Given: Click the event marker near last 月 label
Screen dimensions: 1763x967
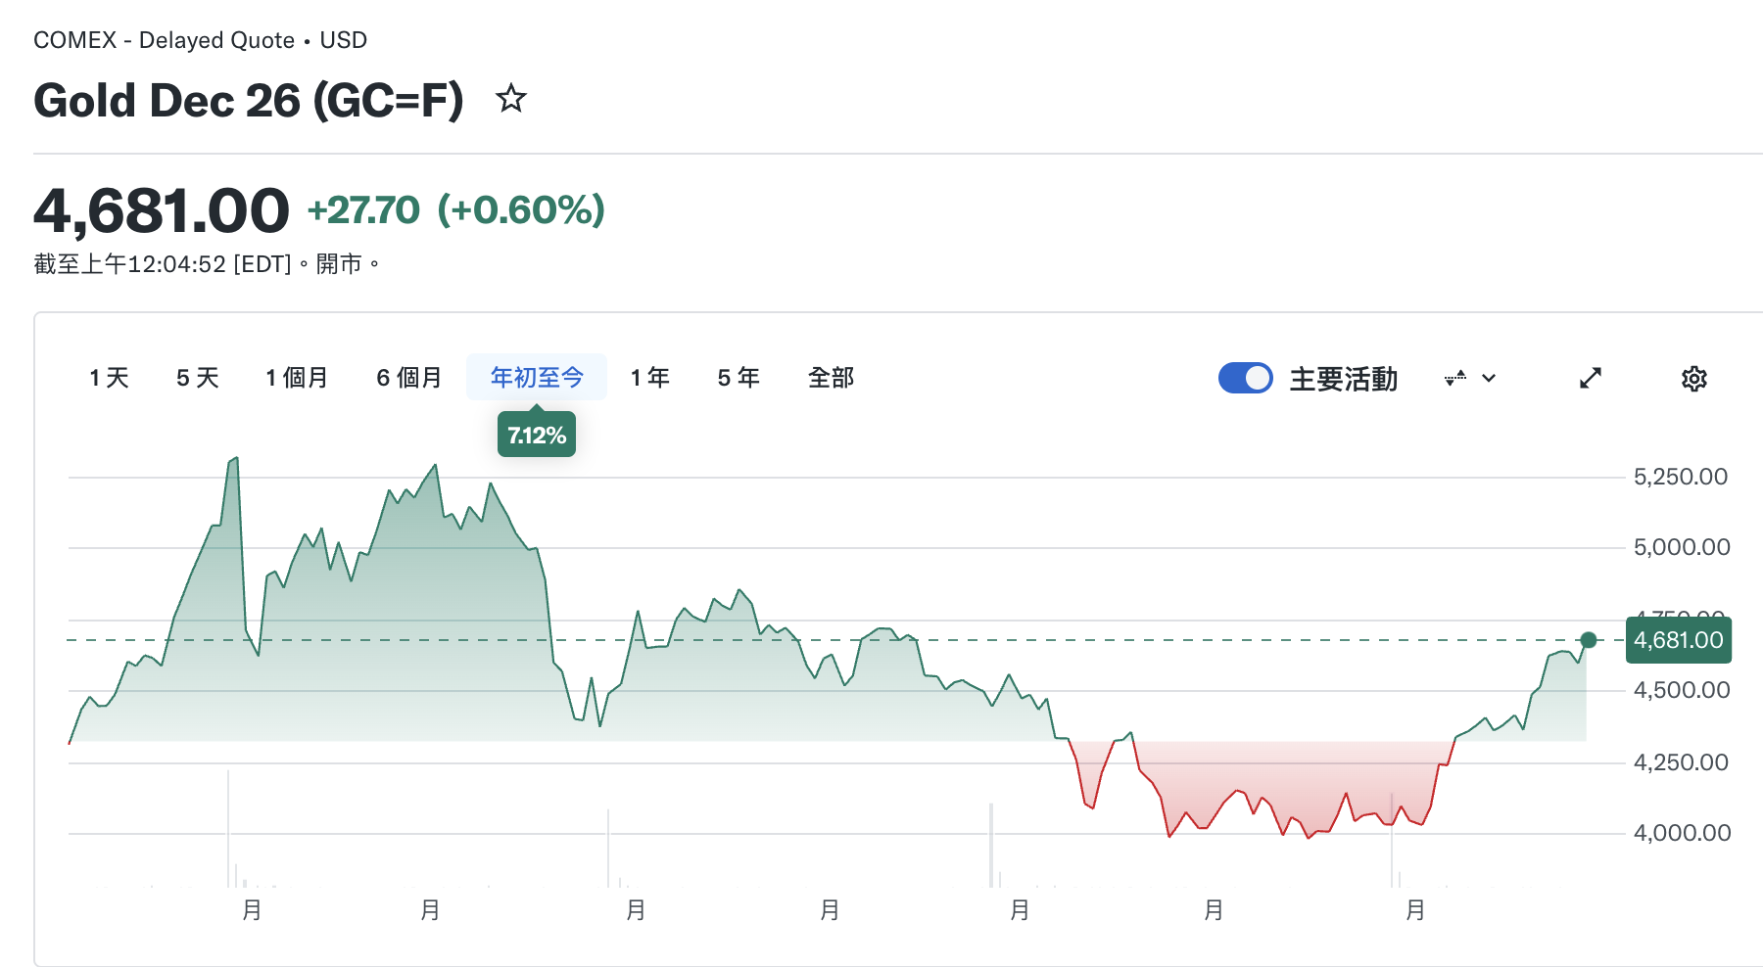Looking at the screenshot, I should (x=1392, y=838).
